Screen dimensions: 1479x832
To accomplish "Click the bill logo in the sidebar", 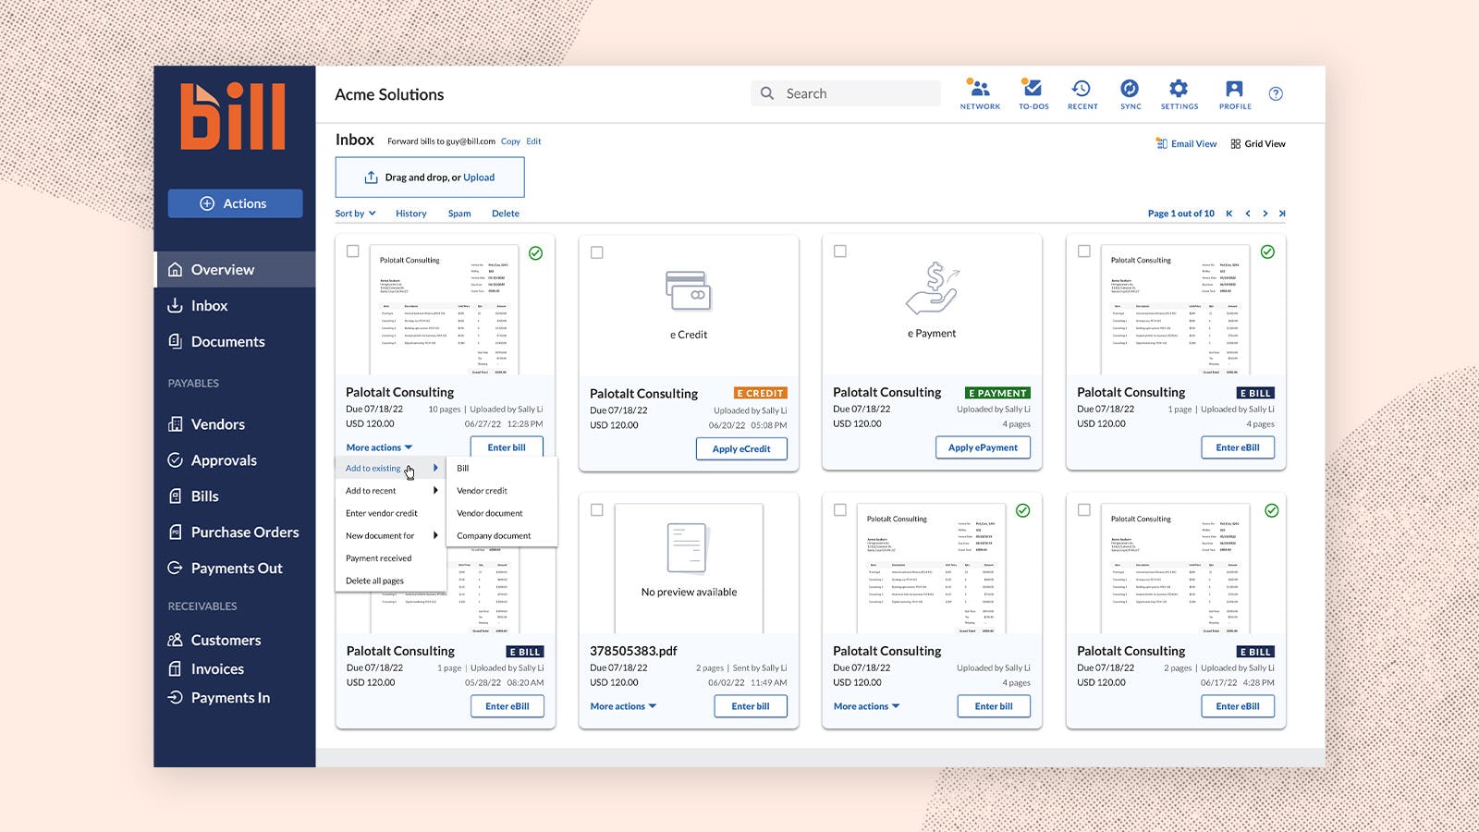I will (233, 116).
